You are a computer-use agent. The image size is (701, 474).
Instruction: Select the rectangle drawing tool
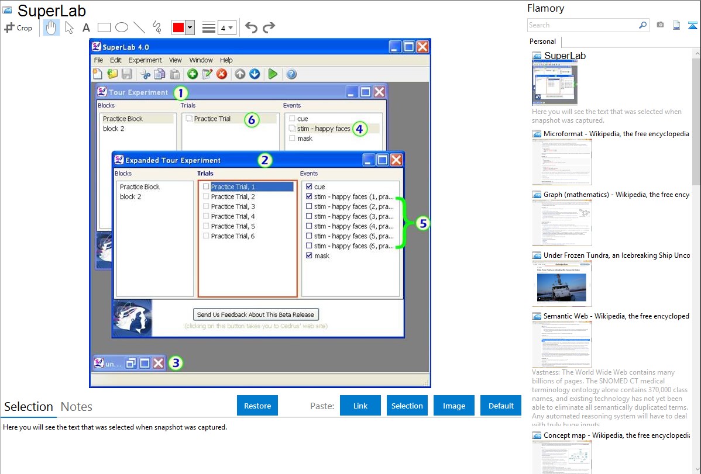coord(104,27)
